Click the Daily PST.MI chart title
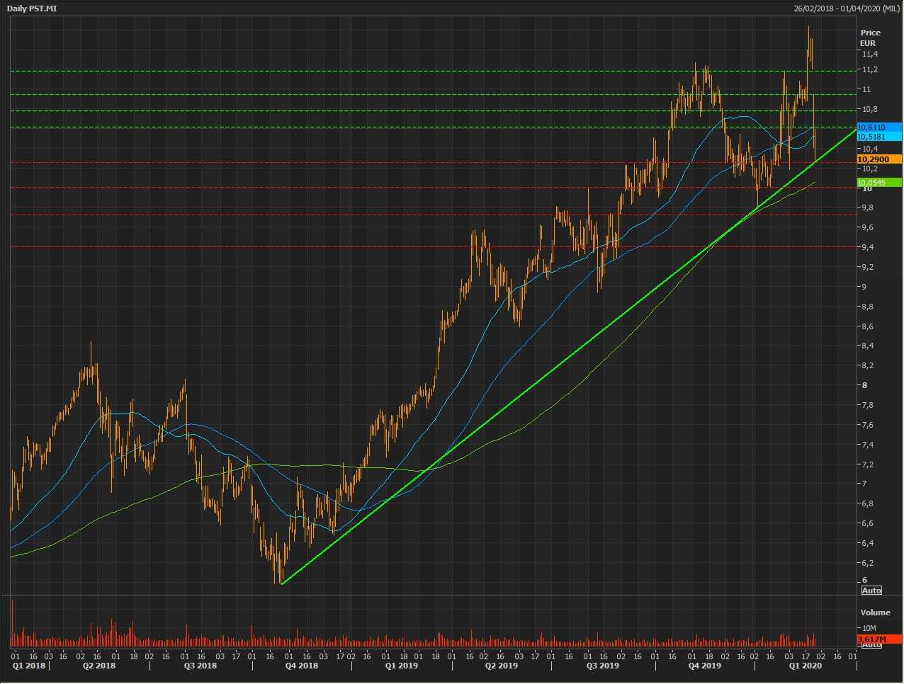Screen dimensions: 904x684 click(32, 8)
